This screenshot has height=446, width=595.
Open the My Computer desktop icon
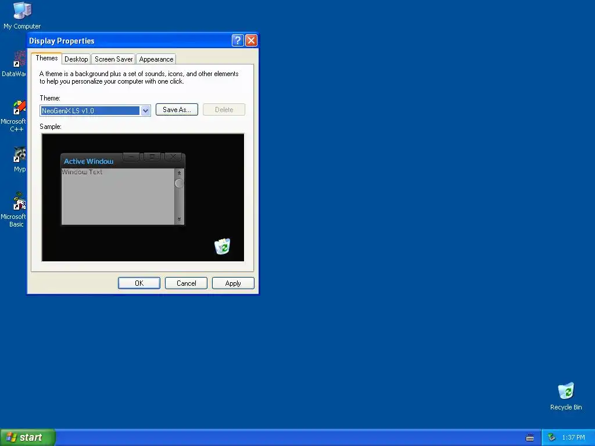pos(22,15)
